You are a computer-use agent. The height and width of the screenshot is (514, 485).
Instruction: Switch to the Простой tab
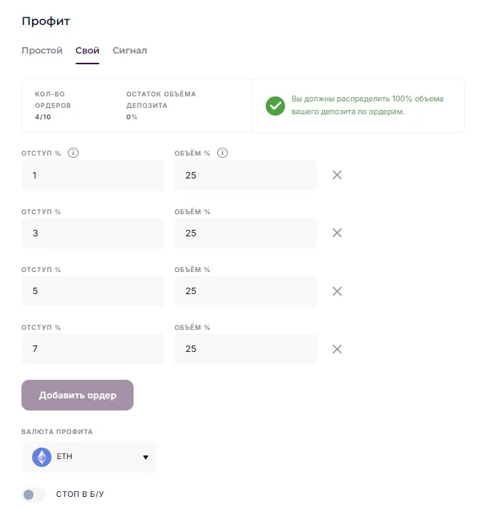tap(42, 51)
